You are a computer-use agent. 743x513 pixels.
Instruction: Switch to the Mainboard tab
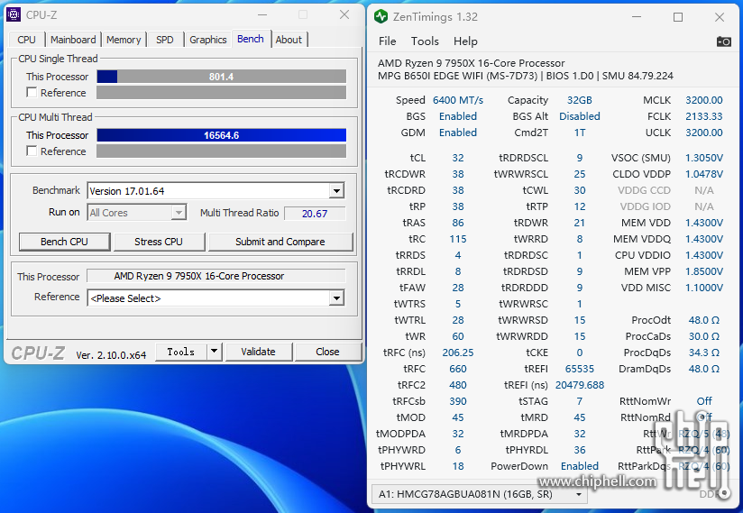[73, 40]
